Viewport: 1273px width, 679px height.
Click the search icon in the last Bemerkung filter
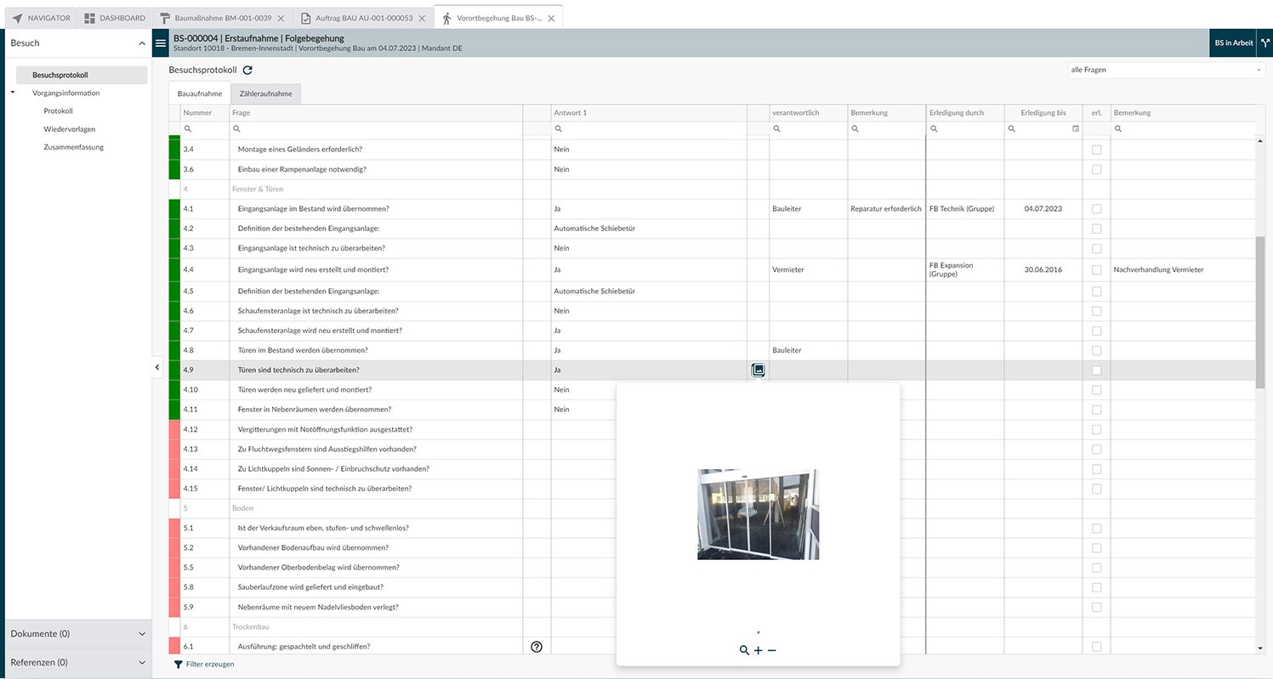pos(1118,129)
